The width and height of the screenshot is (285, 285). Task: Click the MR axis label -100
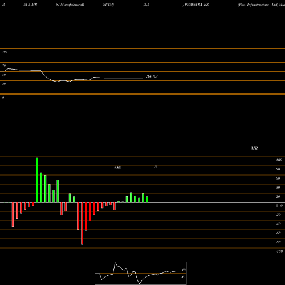(x=279, y=251)
